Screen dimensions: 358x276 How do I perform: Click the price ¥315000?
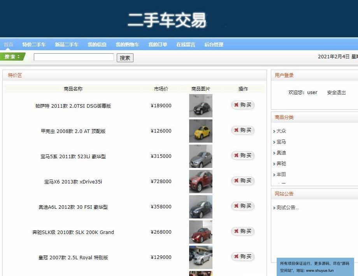(x=161, y=156)
